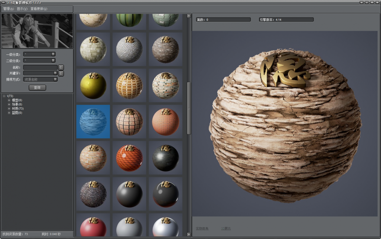Click the C button beside 名称 field
Viewport: 381px width, 239px height.
coord(61,68)
